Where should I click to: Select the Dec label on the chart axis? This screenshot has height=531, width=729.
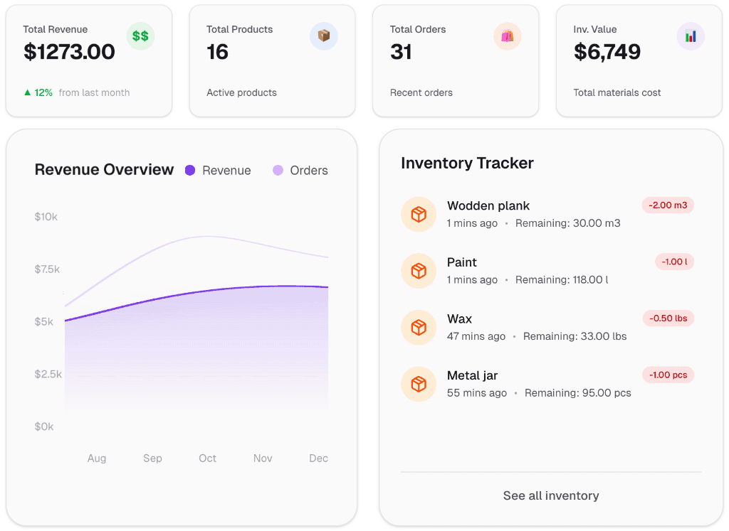tap(318, 458)
